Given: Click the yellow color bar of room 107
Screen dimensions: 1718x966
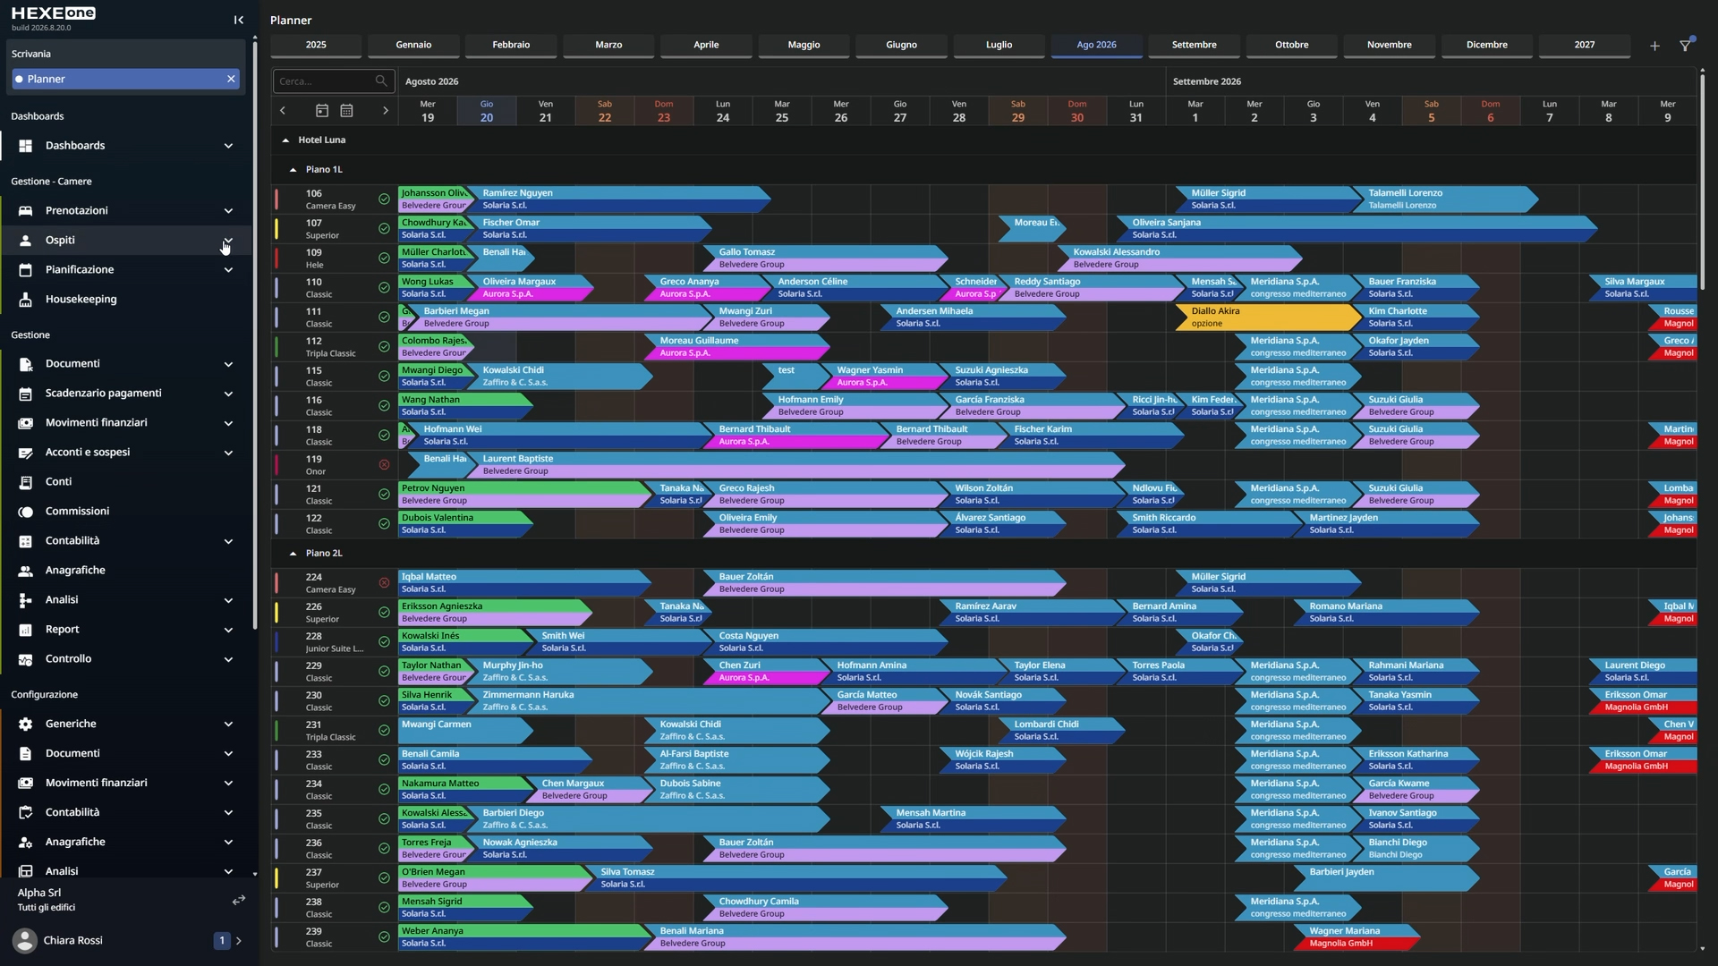Looking at the screenshot, I should point(276,229).
